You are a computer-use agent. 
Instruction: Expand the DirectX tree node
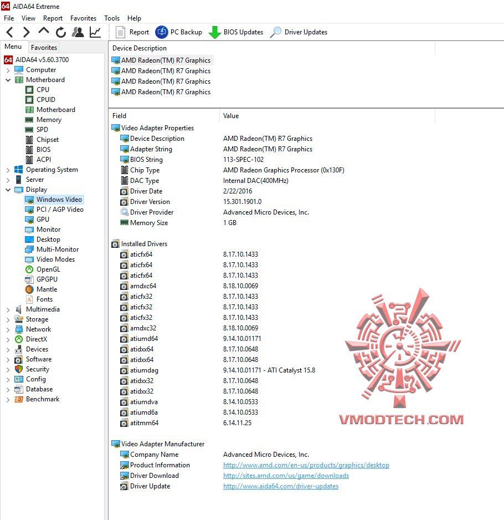point(8,340)
